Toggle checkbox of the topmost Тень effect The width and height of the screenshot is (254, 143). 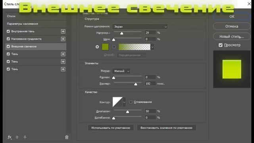[x=8, y=54]
